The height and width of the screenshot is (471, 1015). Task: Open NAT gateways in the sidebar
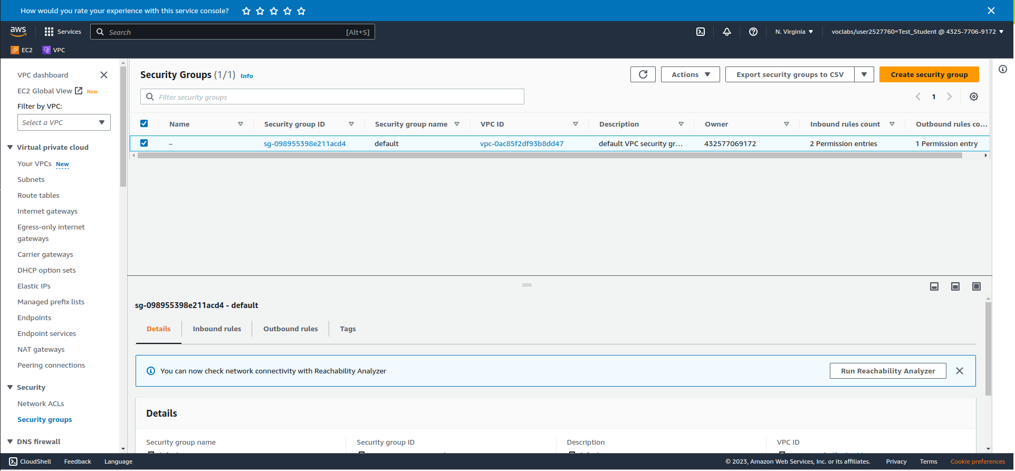(41, 349)
